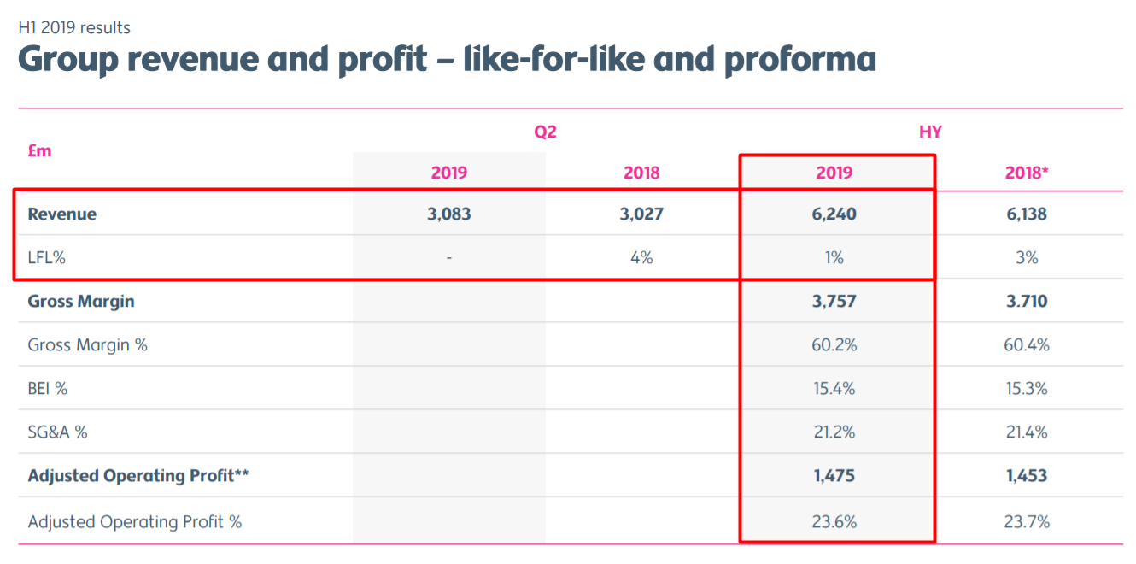Click the Q2 2019 revenue value 3,083

tap(449, 214)
